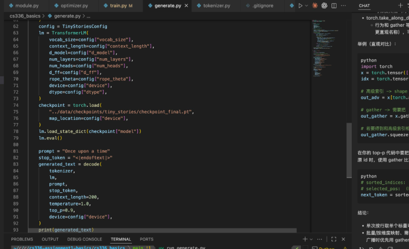Image resolution: width=409 pixels, height=249 pixels.
Task: Select the CHAT panel tab
Action: pos(364,6)
